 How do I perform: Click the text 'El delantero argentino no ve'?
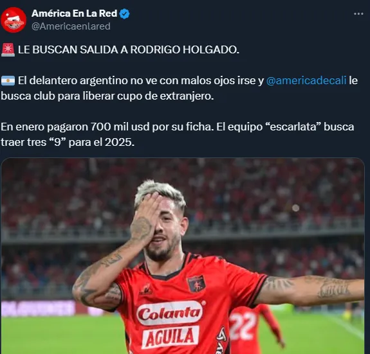point(86,80)
